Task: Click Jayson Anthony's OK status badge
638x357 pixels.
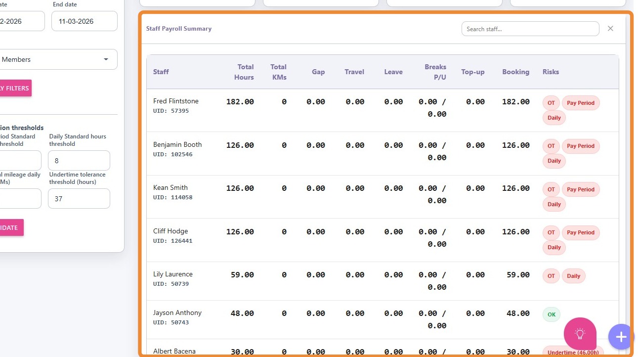Action: [551, 314]
